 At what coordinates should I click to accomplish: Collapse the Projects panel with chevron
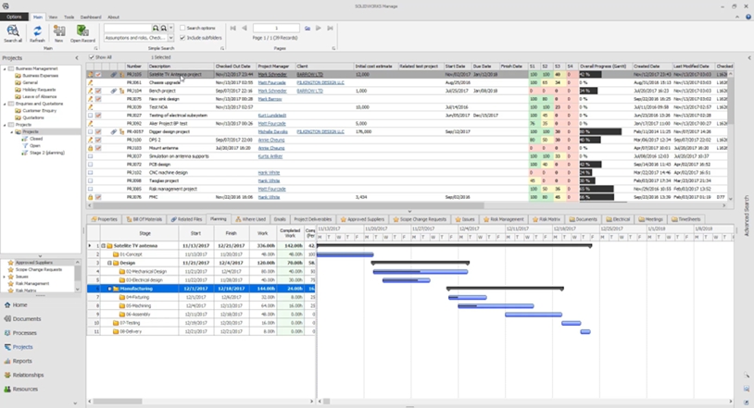coord(77,57)
